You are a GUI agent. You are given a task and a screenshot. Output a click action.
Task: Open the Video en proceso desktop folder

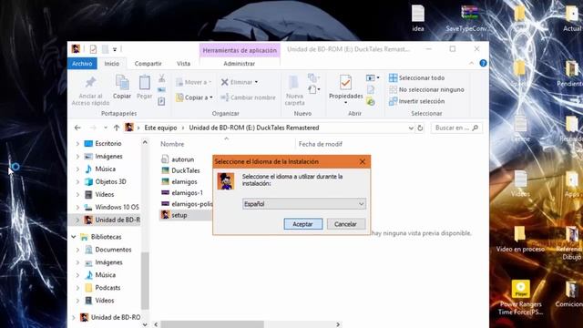520,234
